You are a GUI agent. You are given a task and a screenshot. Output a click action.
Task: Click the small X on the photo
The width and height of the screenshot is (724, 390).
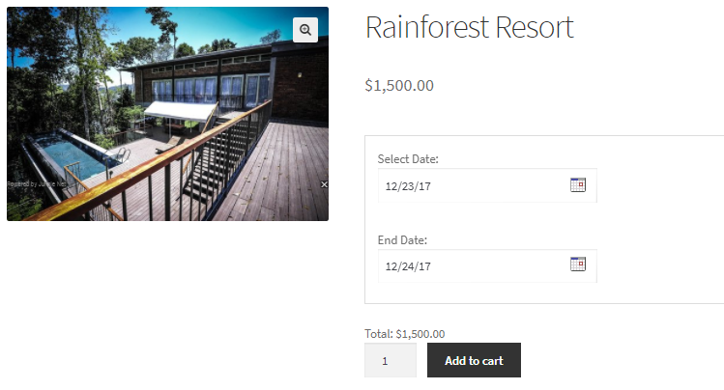point(324,183)
